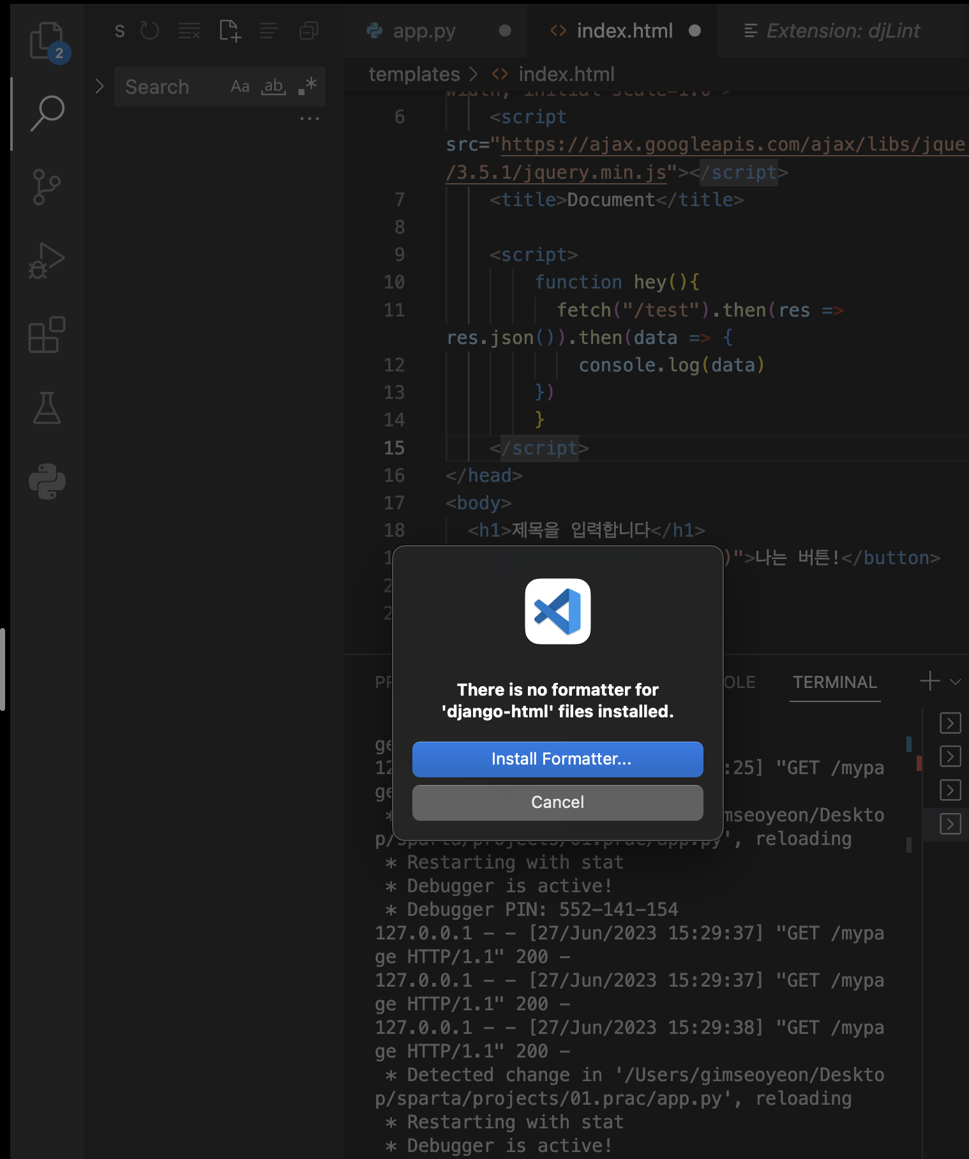Toggle search details ellipsis
The width and height of the screenshot is (969, 1159).
(310, 119)
